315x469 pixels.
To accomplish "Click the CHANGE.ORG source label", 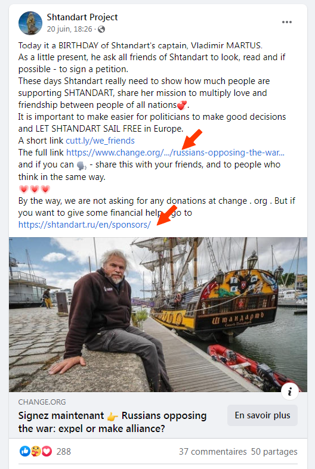I will pos(42,402).
